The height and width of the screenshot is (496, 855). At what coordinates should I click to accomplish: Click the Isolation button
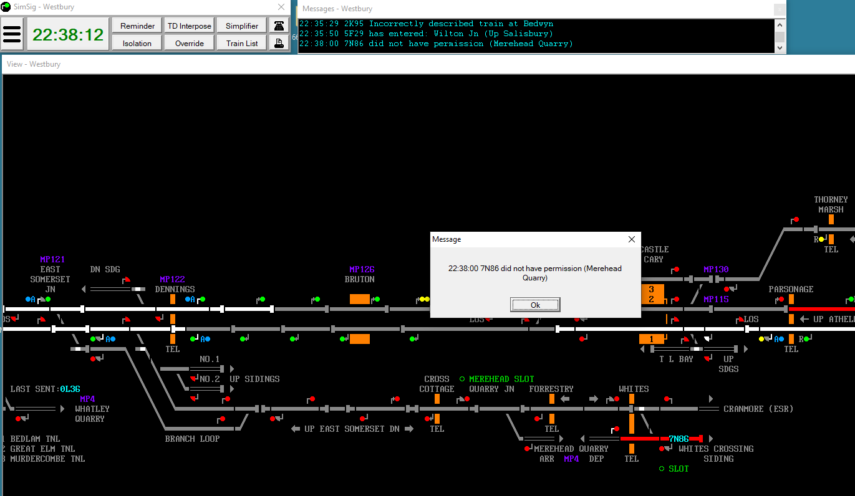137,43
